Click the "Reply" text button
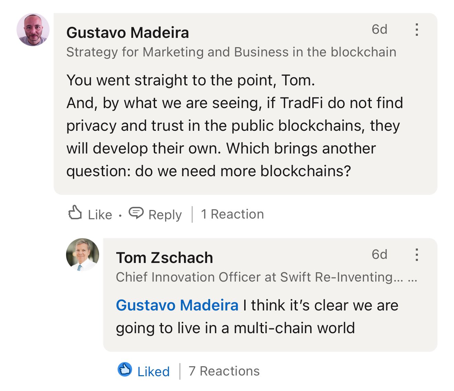Viewport: 454px width, 391px height. 165,215
